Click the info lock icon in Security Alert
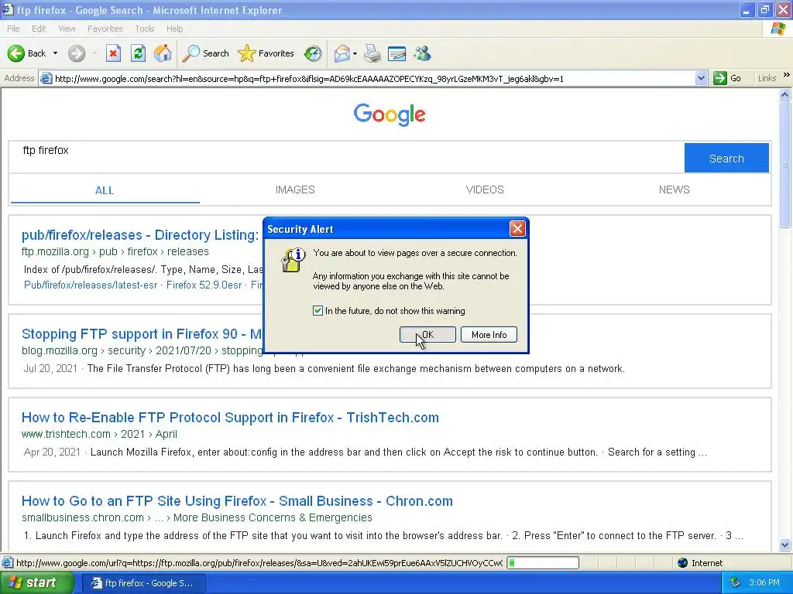Image resolution: width=793 pixels, height=594 pixels. (293, 260)
